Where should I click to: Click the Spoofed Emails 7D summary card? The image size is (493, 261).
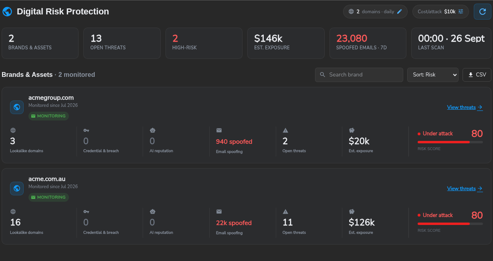pyautogui.click(x=368, y=43)
